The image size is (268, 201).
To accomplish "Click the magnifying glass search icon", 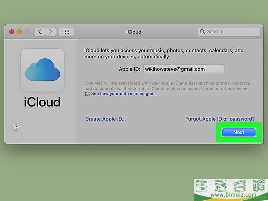I will click(x=202, y=32).
